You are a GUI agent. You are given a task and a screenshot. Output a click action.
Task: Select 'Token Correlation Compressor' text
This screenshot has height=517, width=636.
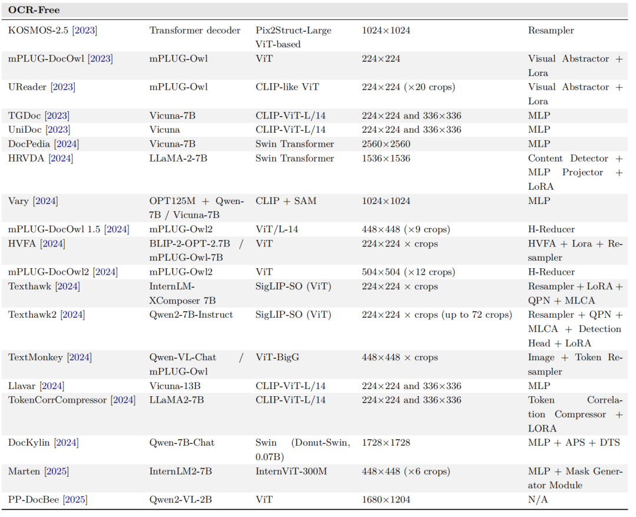pyautogui.click(x=575, y=407)
